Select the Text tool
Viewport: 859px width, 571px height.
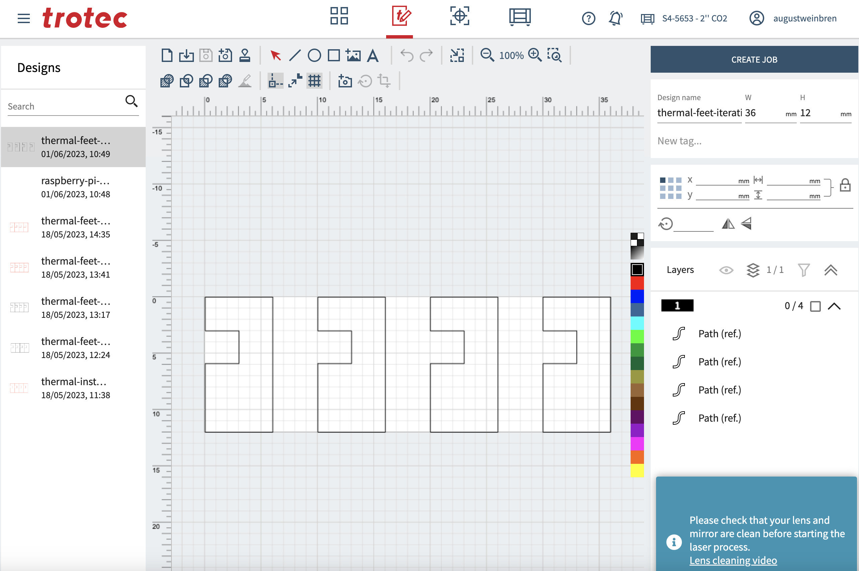pyautogui.click(x=372, y=55)
